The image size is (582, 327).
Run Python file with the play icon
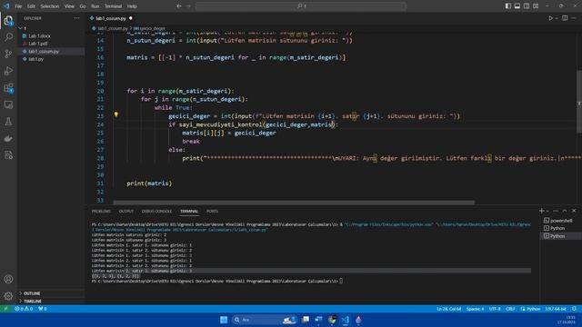click(550, 18)
